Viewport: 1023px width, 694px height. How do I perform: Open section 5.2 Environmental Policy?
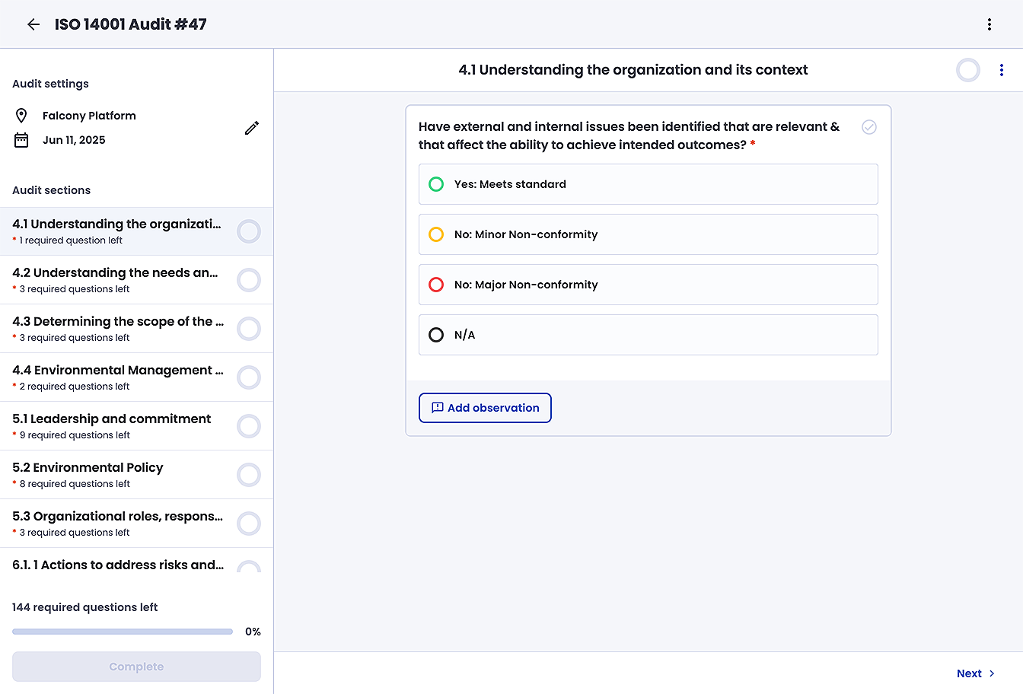tap(136, 475)
